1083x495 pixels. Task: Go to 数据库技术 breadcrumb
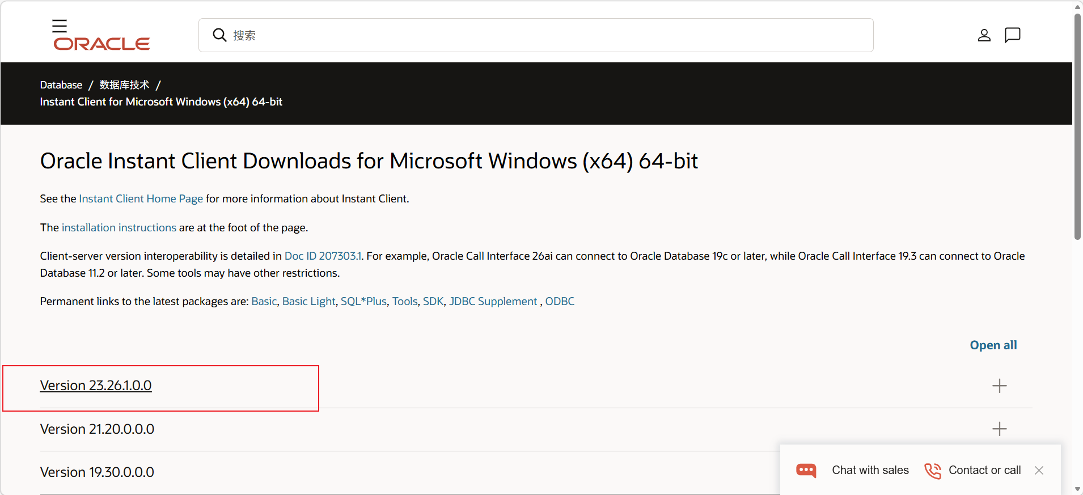[x=124, y=85]
